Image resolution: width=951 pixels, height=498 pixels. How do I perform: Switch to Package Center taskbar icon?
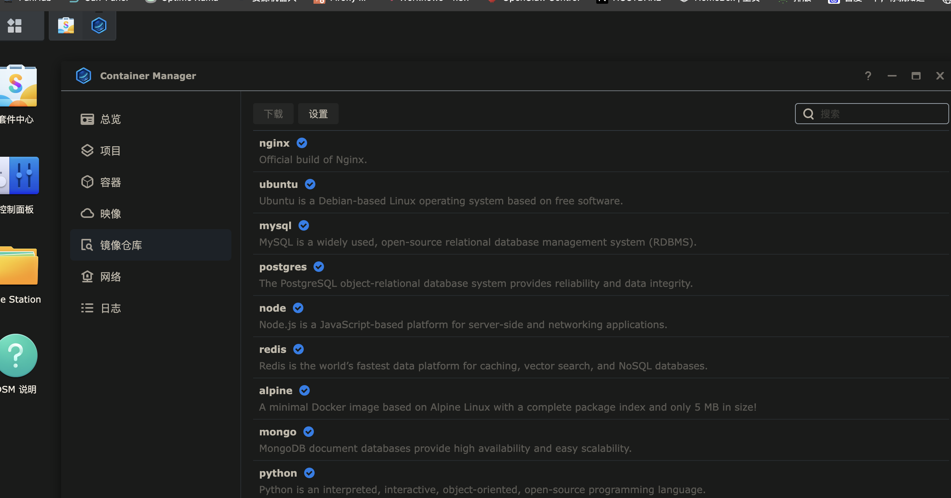[66, 25]
